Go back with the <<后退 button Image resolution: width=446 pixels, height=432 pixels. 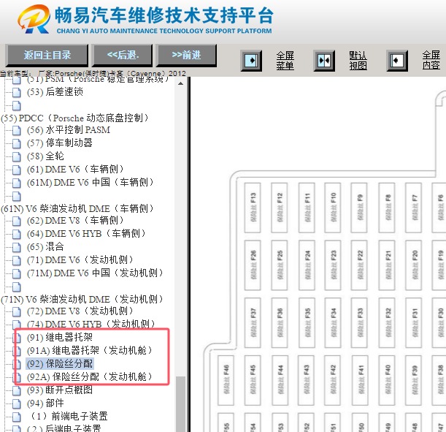pyautogui.click(x=123, y=55)
